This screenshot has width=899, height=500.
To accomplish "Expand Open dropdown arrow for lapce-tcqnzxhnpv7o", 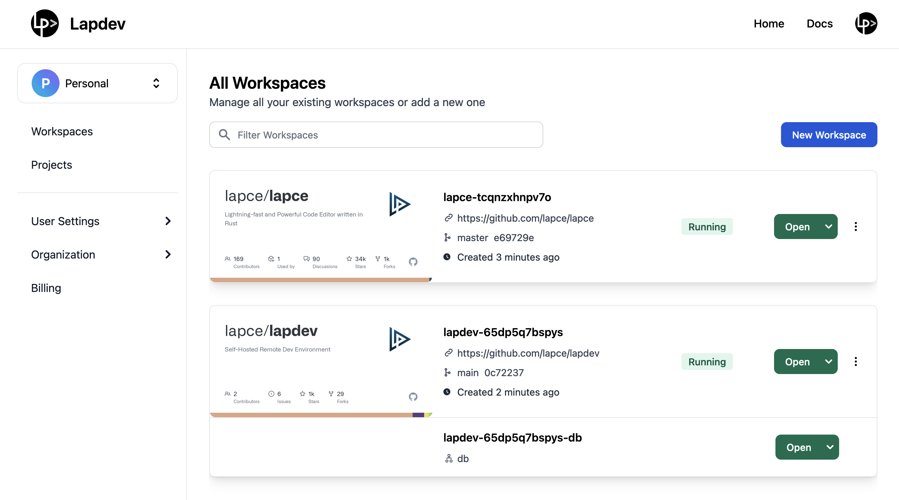I will click(x=828, y=227).
